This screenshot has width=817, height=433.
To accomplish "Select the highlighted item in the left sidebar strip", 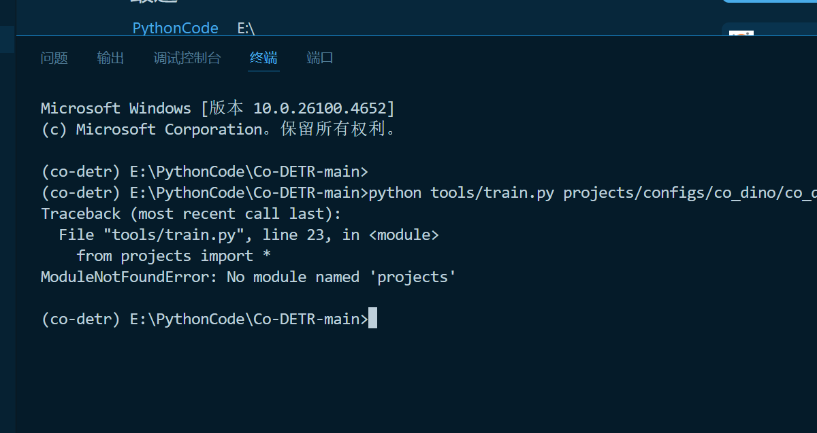I will tap(7, 39).
